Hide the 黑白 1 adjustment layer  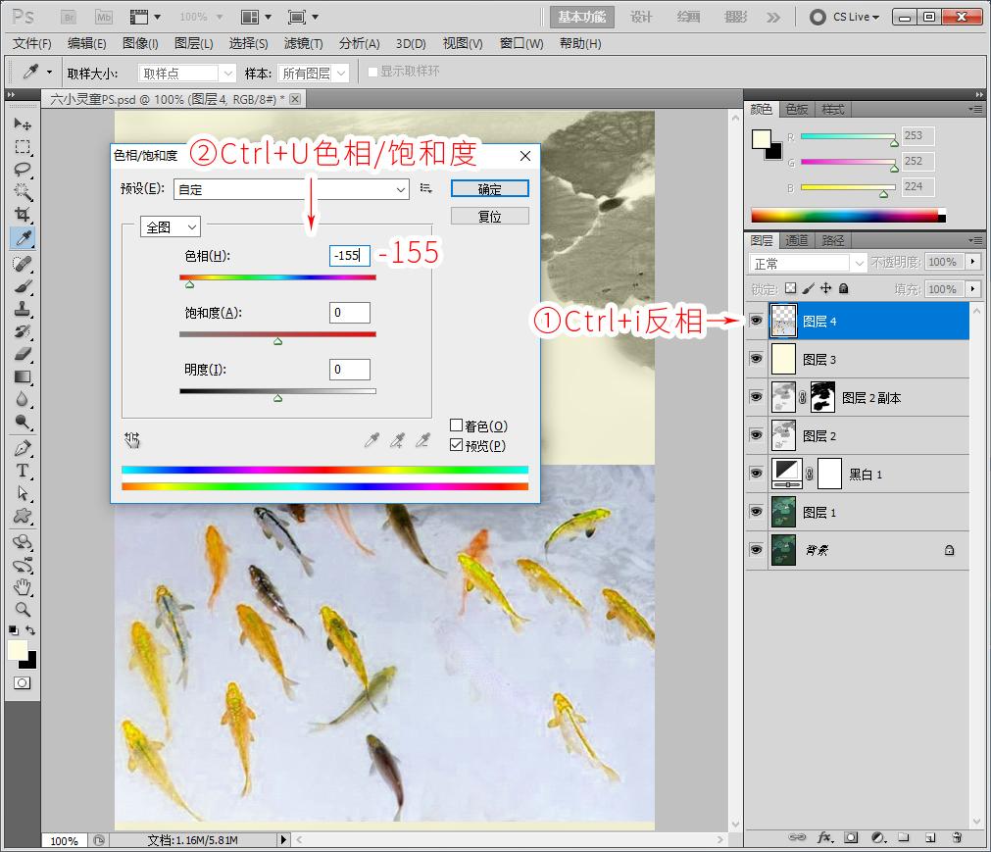pyautogui.click(x=756, y=474)
